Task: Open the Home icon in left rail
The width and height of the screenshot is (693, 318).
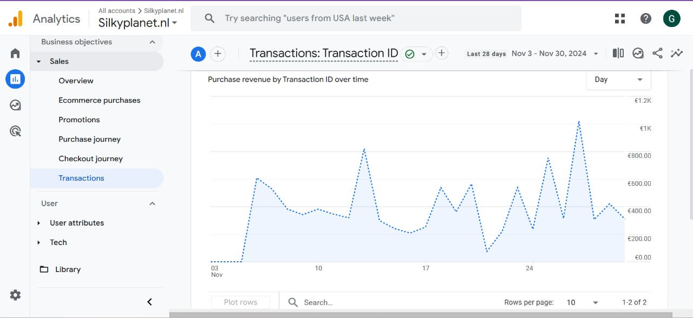Action: point(15,53)
